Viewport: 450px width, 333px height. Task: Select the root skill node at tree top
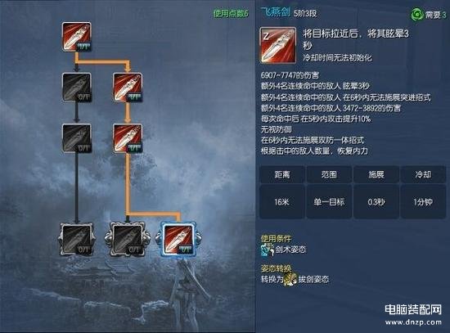click(77, 37)
